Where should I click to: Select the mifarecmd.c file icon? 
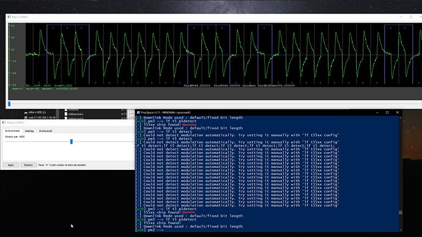point(66,114)
